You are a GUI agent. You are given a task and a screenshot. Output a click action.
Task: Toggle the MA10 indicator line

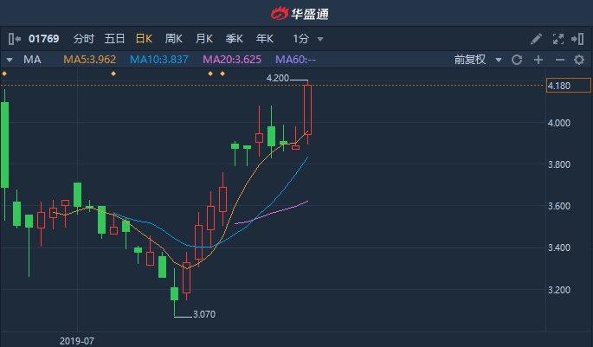[x=162, y=60]
